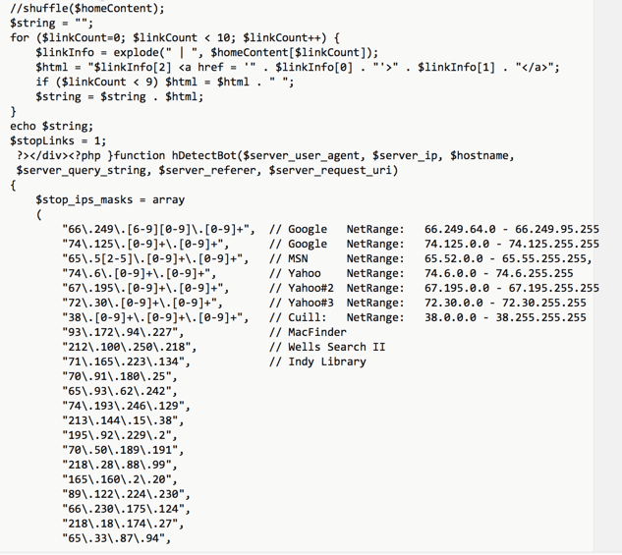
Task: Click the echo $string line
Action: coord(52,126)
